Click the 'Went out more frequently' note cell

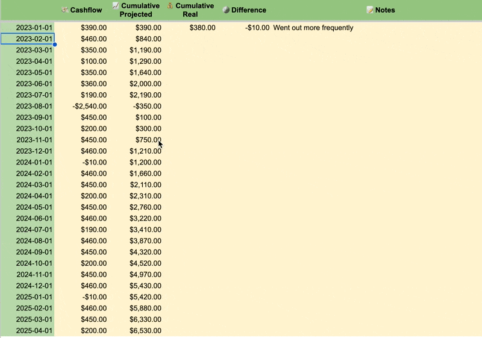click(313, 28)
